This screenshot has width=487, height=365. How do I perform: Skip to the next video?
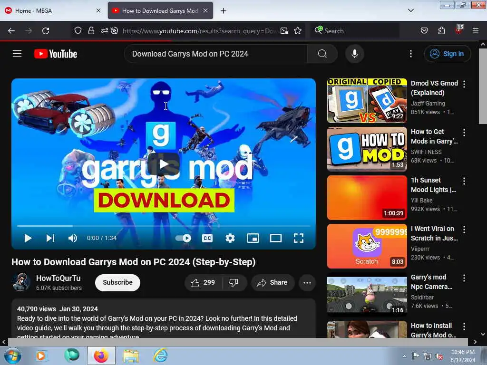(x=50, y=238)
